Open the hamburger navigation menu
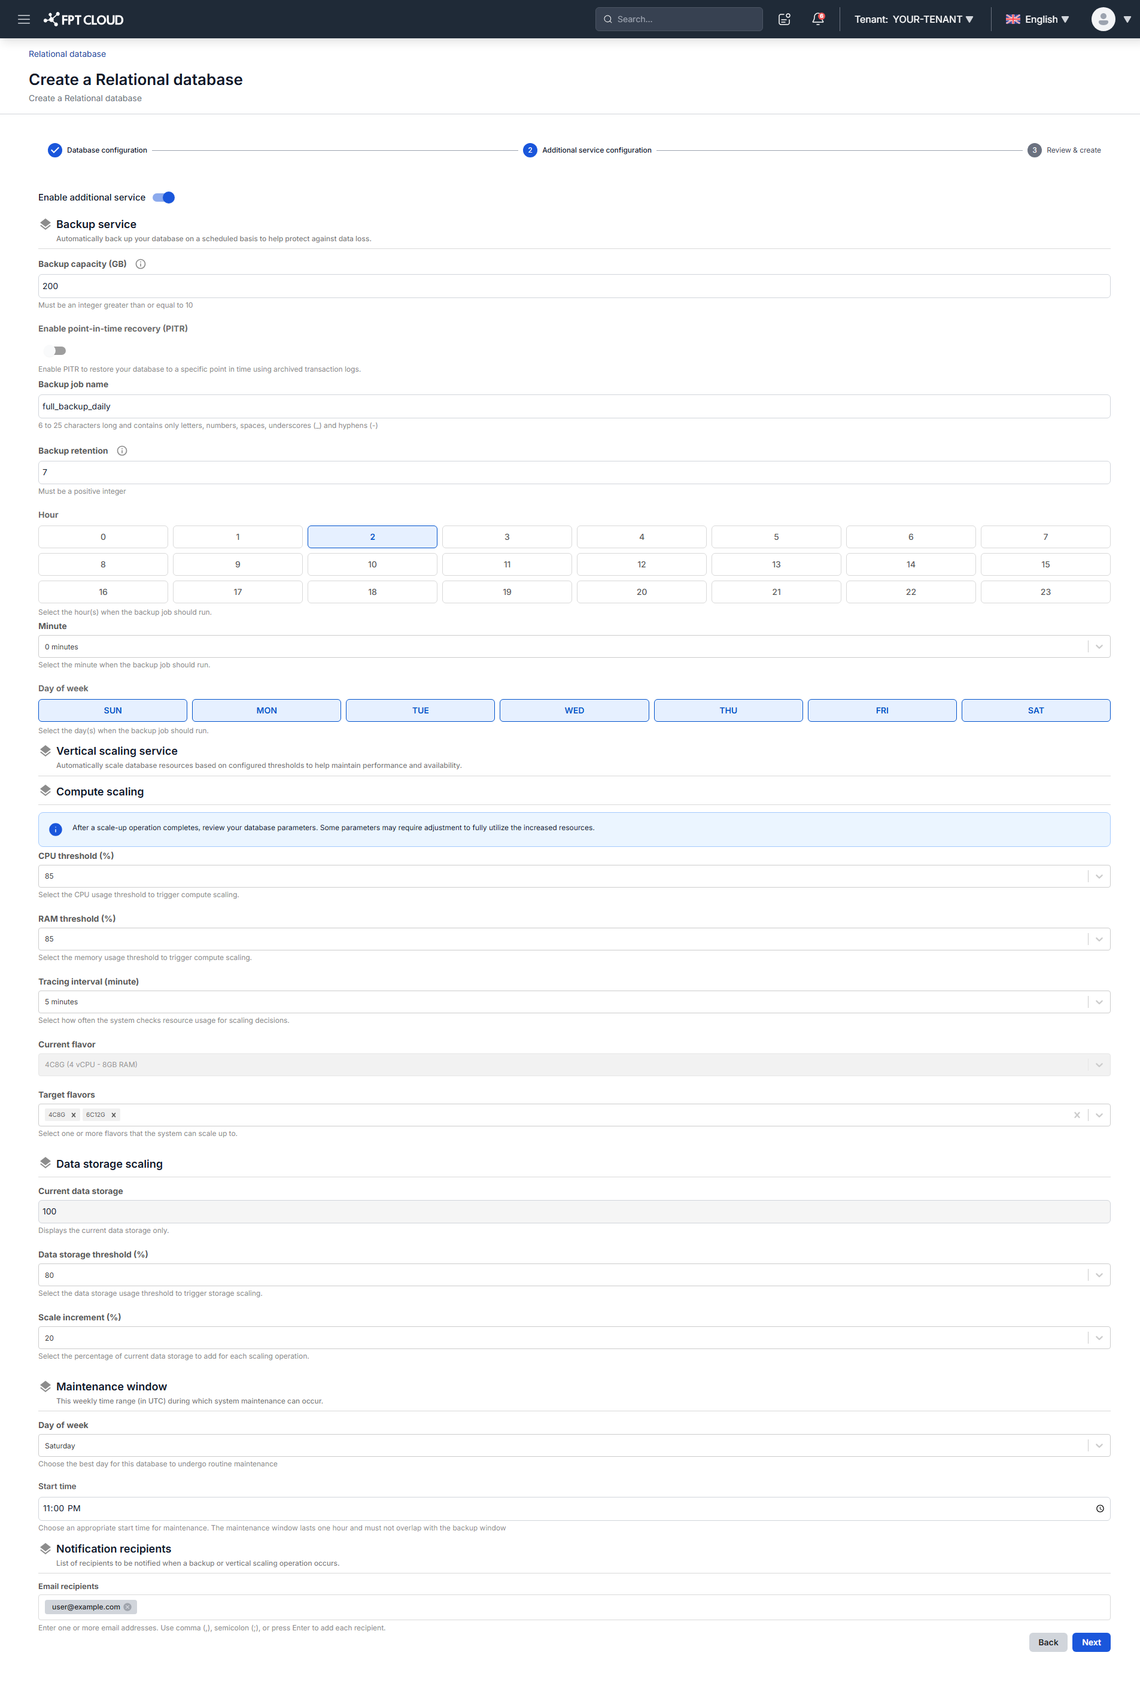The image size is (1140, 1695). [x=24, y=20]
